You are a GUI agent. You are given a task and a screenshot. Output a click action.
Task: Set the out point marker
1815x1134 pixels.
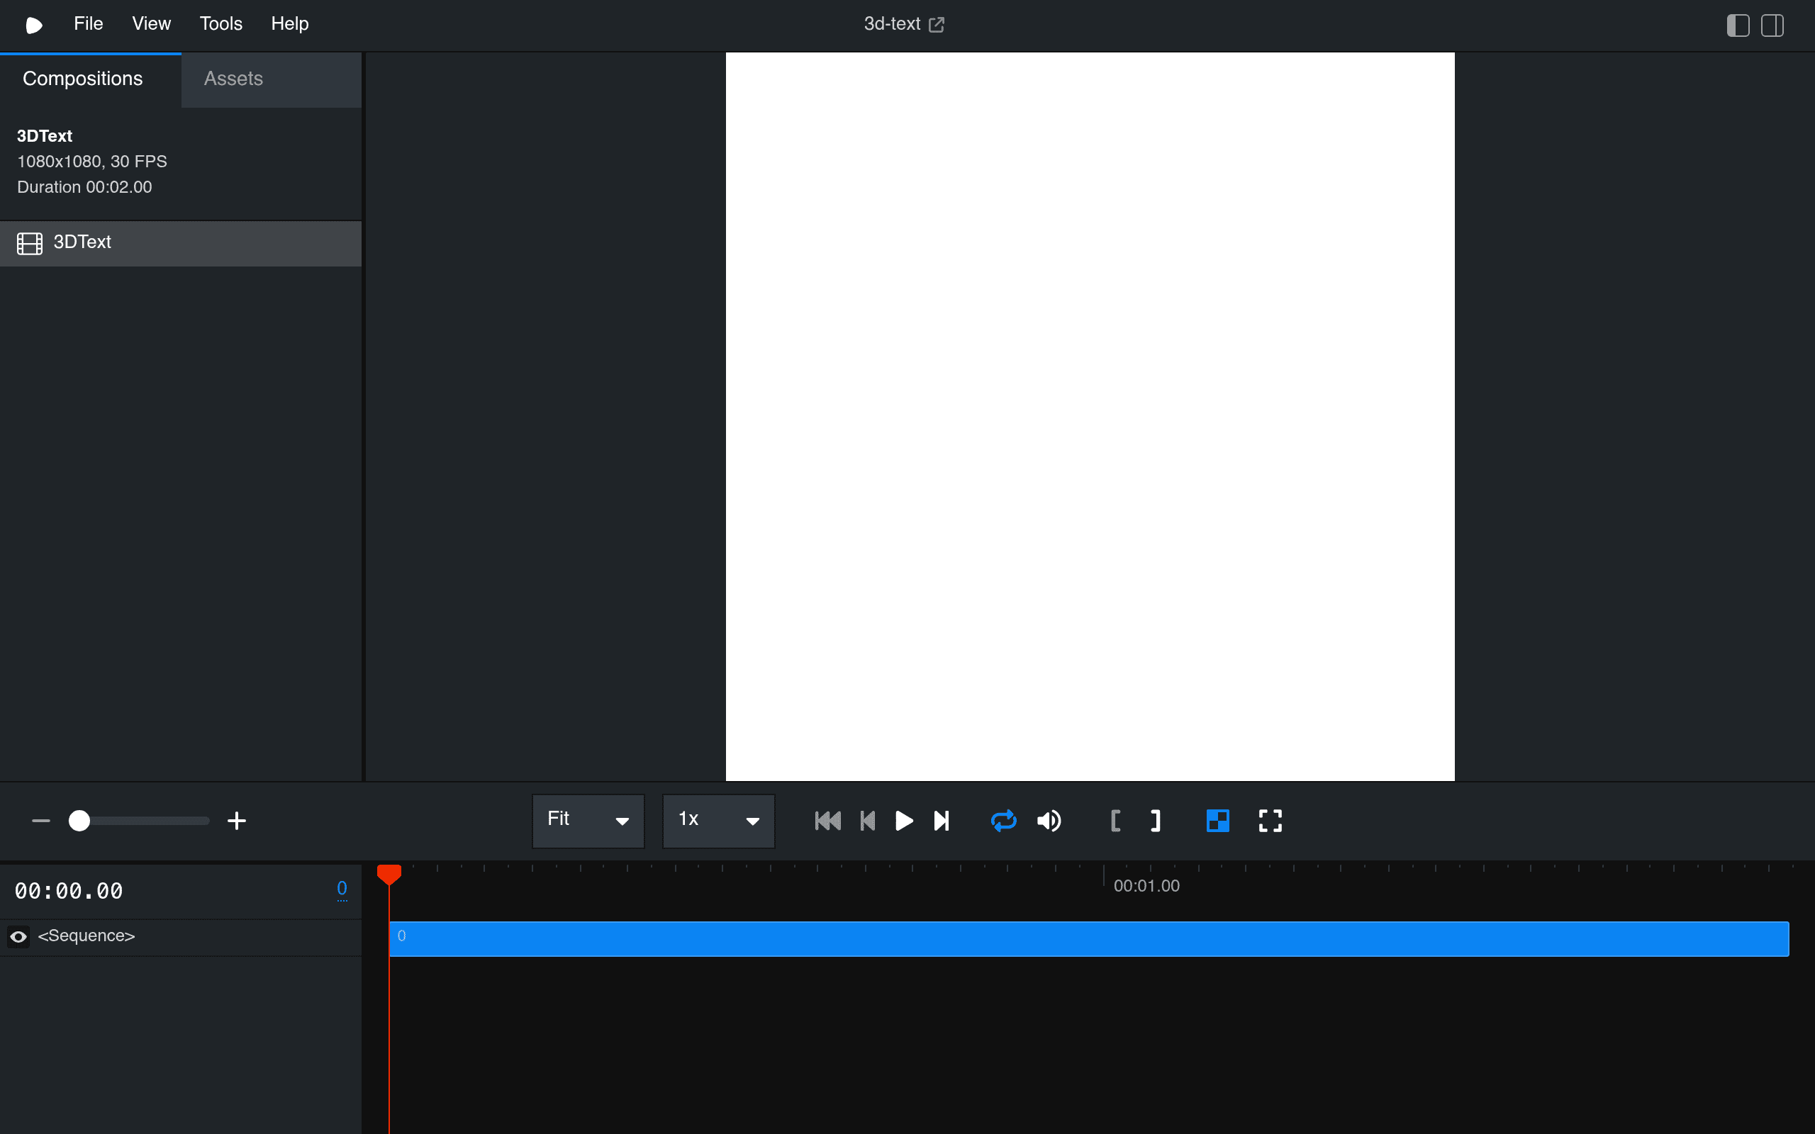point(1155,821)
